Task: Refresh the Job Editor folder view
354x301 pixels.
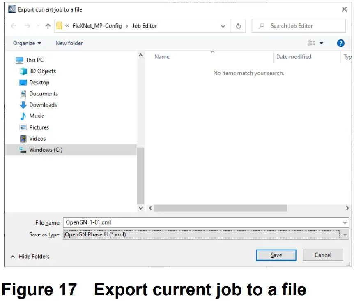Action: pyautogui.click(x=238, y=26)
